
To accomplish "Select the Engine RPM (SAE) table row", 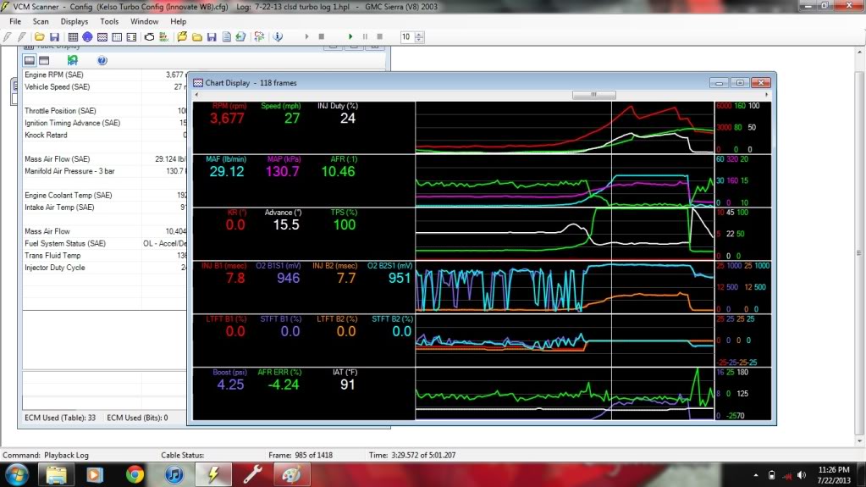I will (104, 75).
